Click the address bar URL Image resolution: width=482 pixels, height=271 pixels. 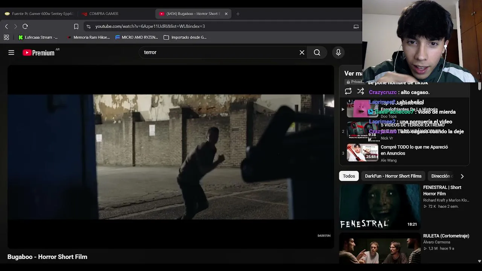(150, 26)
